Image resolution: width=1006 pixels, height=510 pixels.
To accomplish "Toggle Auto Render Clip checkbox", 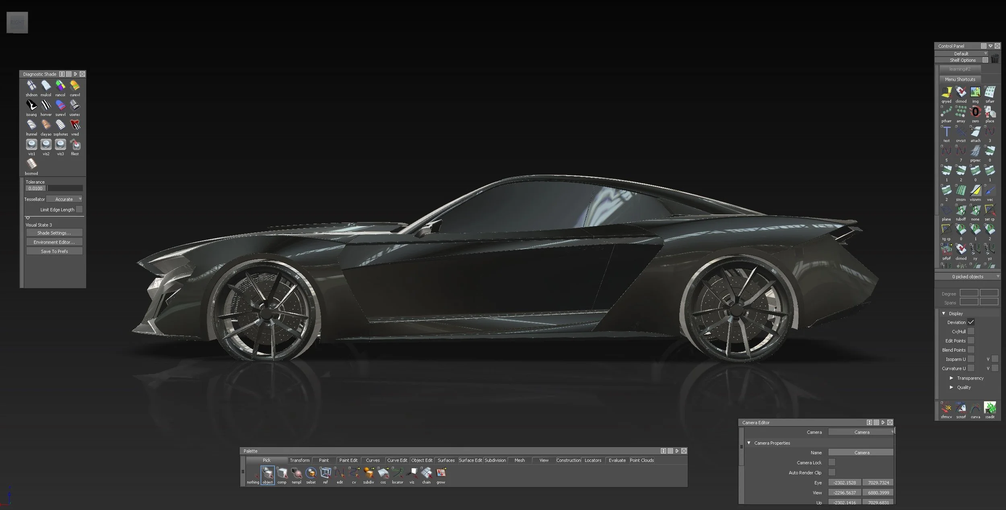I will (832, 473).
